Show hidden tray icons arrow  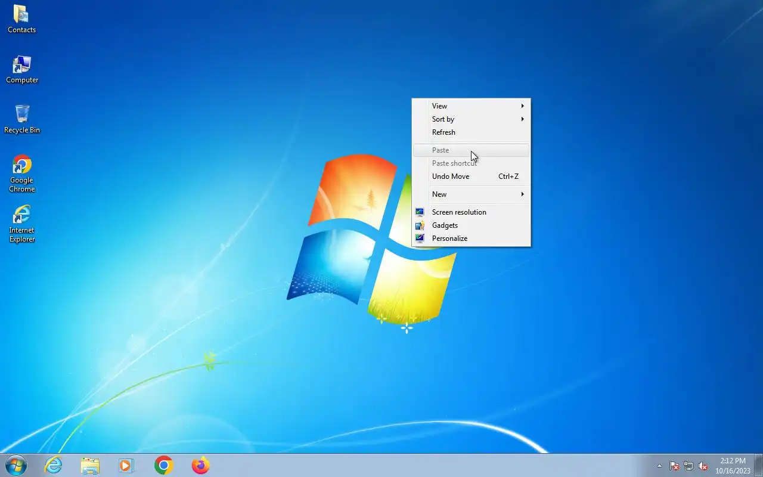tap(659, 466)
